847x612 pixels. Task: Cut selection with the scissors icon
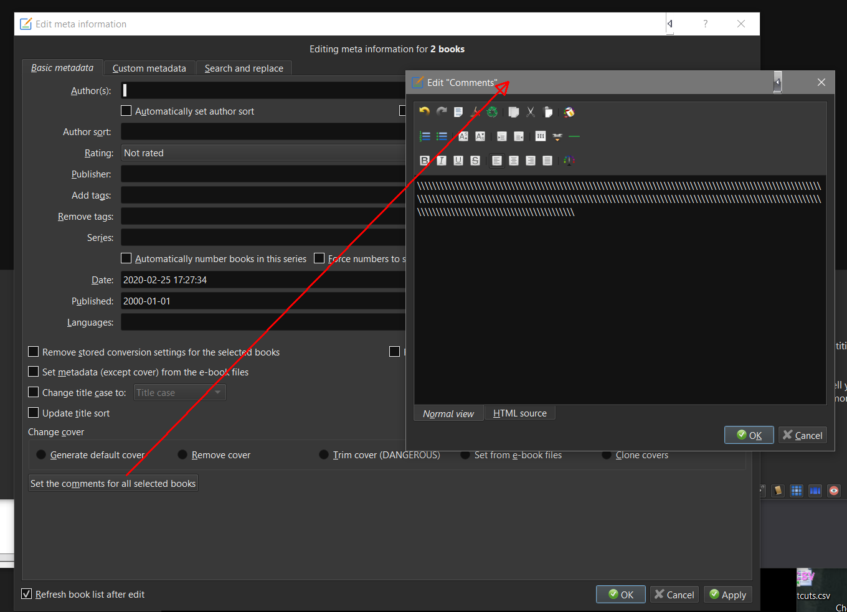point(531,112)
